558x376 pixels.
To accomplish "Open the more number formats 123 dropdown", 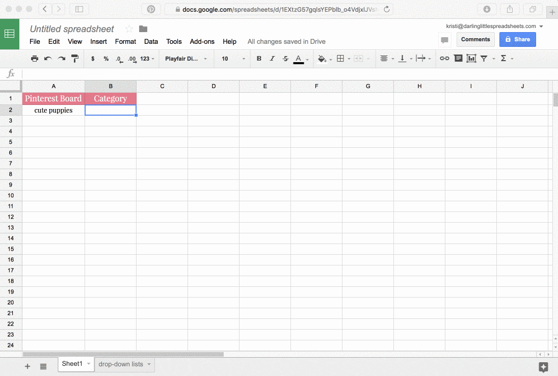I will click(x=147, y=59).
